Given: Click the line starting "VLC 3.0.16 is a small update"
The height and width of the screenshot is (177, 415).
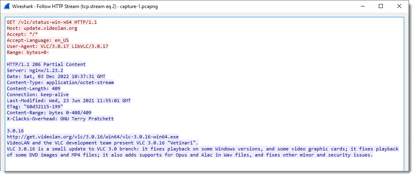Looking at the screenshot, I should (x=202, y=149).
